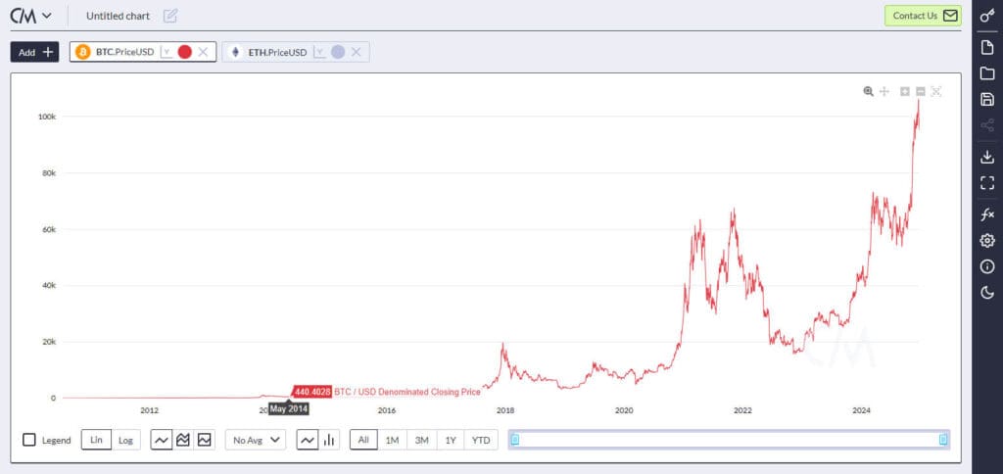Open the lavender color swatch for ETH.PriceUSD
The height and width of the screenshot is (474, 1003).
coord(338,52)
